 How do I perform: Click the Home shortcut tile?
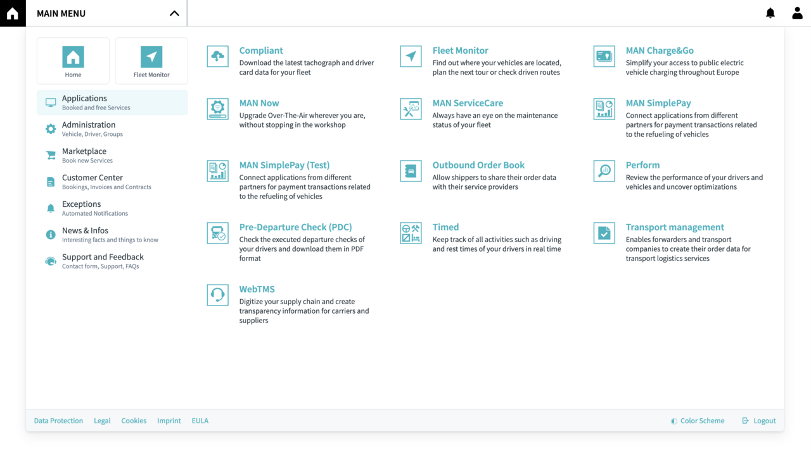pos(73,61)
